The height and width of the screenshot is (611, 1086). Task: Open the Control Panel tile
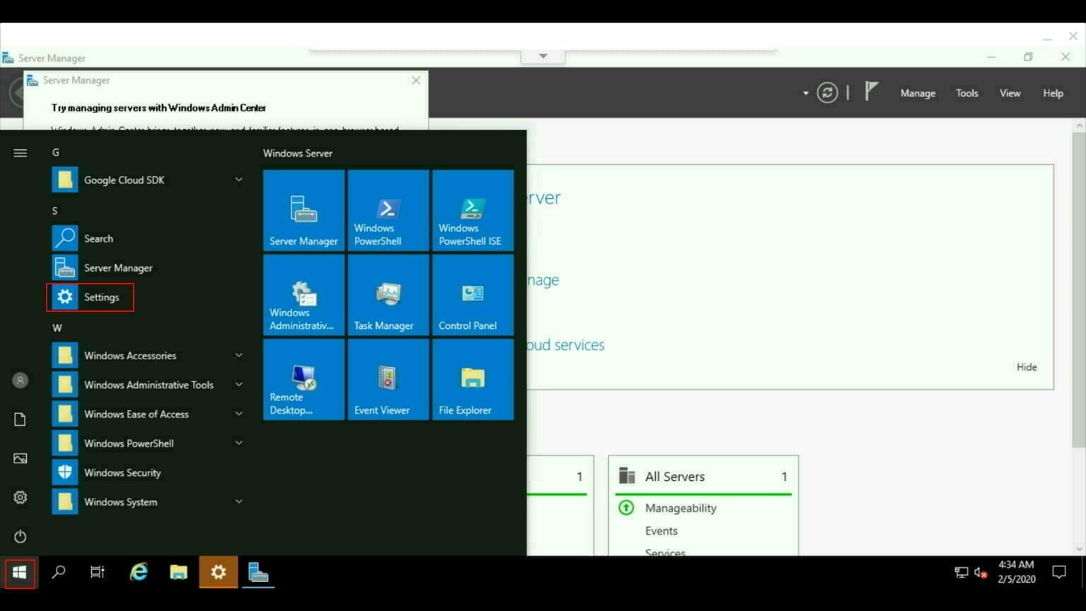(x=473, y=295)
